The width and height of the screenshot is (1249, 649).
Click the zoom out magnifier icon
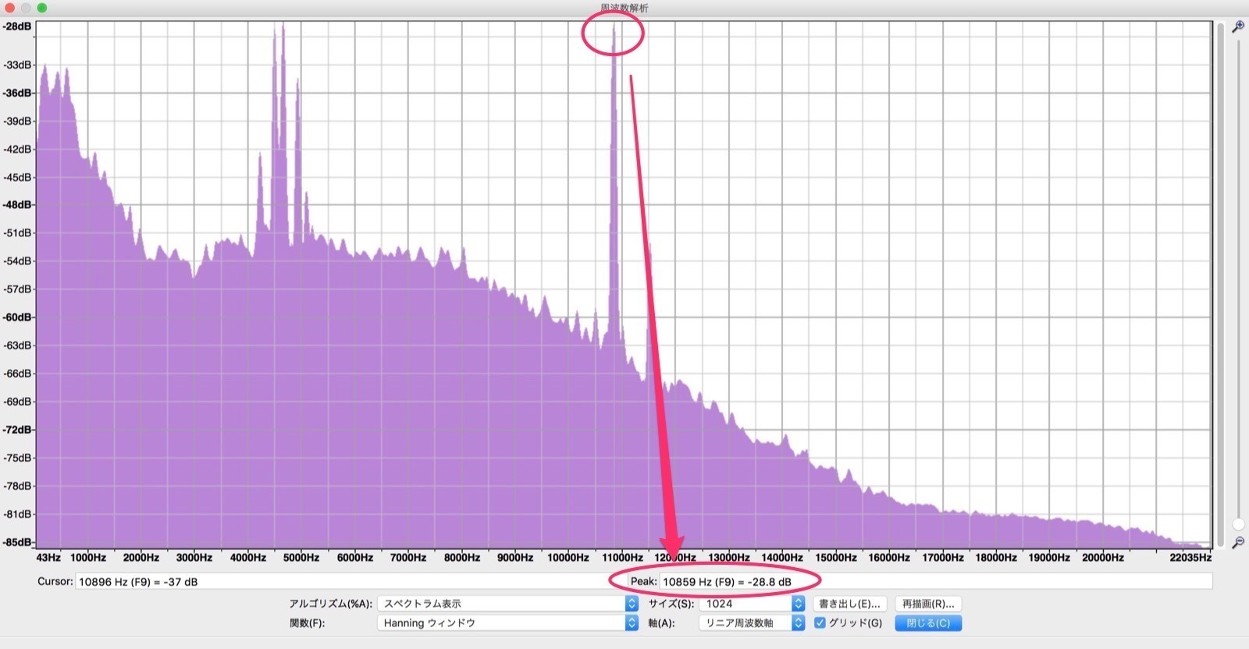pos(1237,542)
